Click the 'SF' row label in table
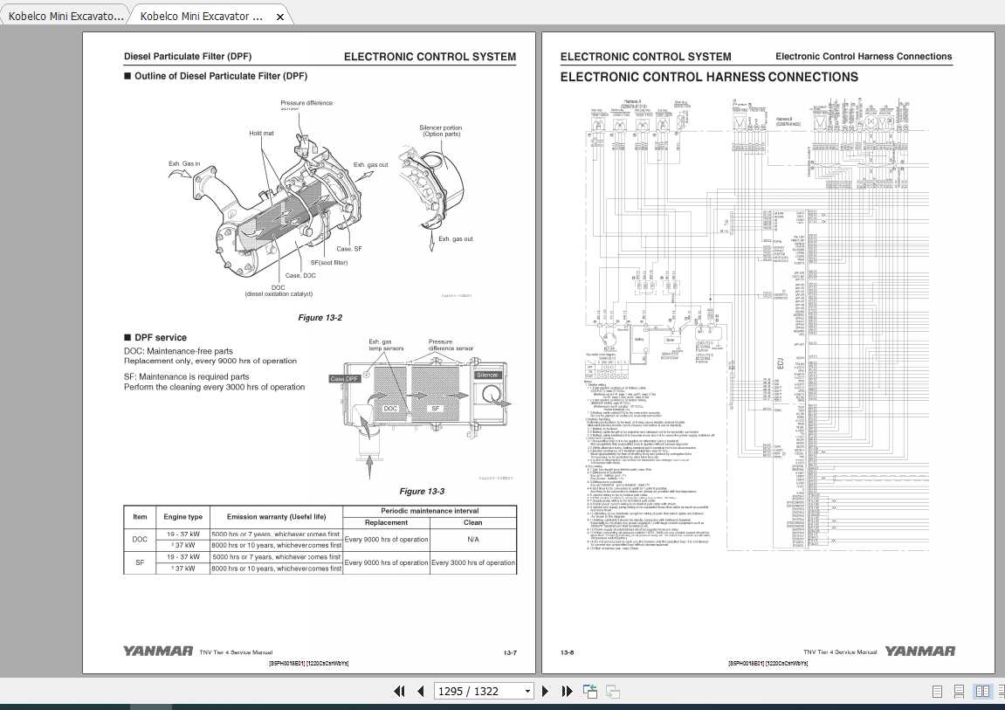Screen dimensions: 1005x710 click(x=140, y=562)
